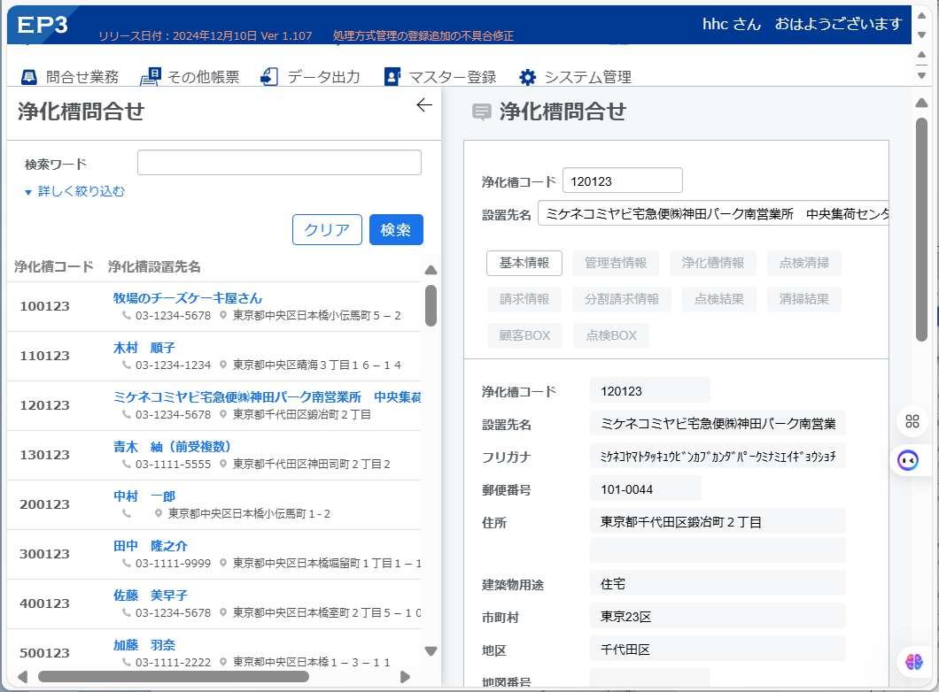
Task: Click the 浄化槽コード field showing 120123
Action: tap(622, 181)
